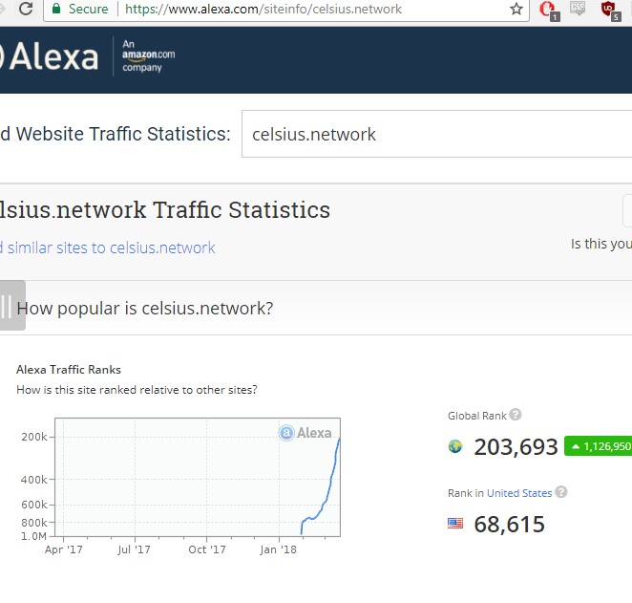Click the gray side panel handle
Viewport: 632px width, 603px height.
(x=12, y=306)
